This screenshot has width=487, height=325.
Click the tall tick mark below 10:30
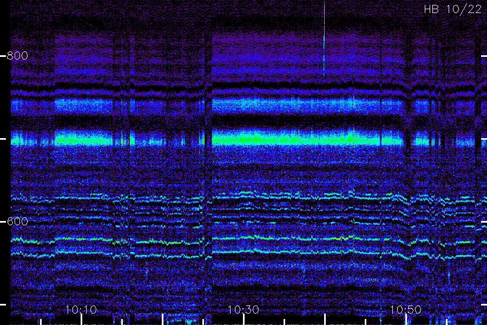[x=243, y=320]
